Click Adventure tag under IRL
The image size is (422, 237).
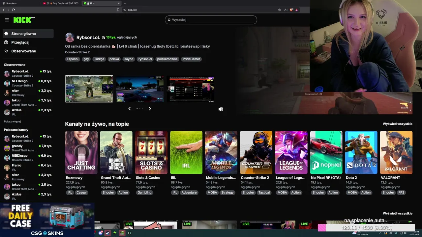coord(189,193)
